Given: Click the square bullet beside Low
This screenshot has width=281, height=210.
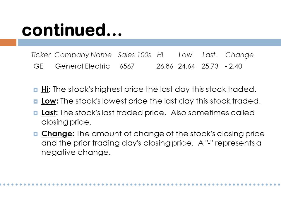Looking at the screenshot, I should tap(35, 101).
